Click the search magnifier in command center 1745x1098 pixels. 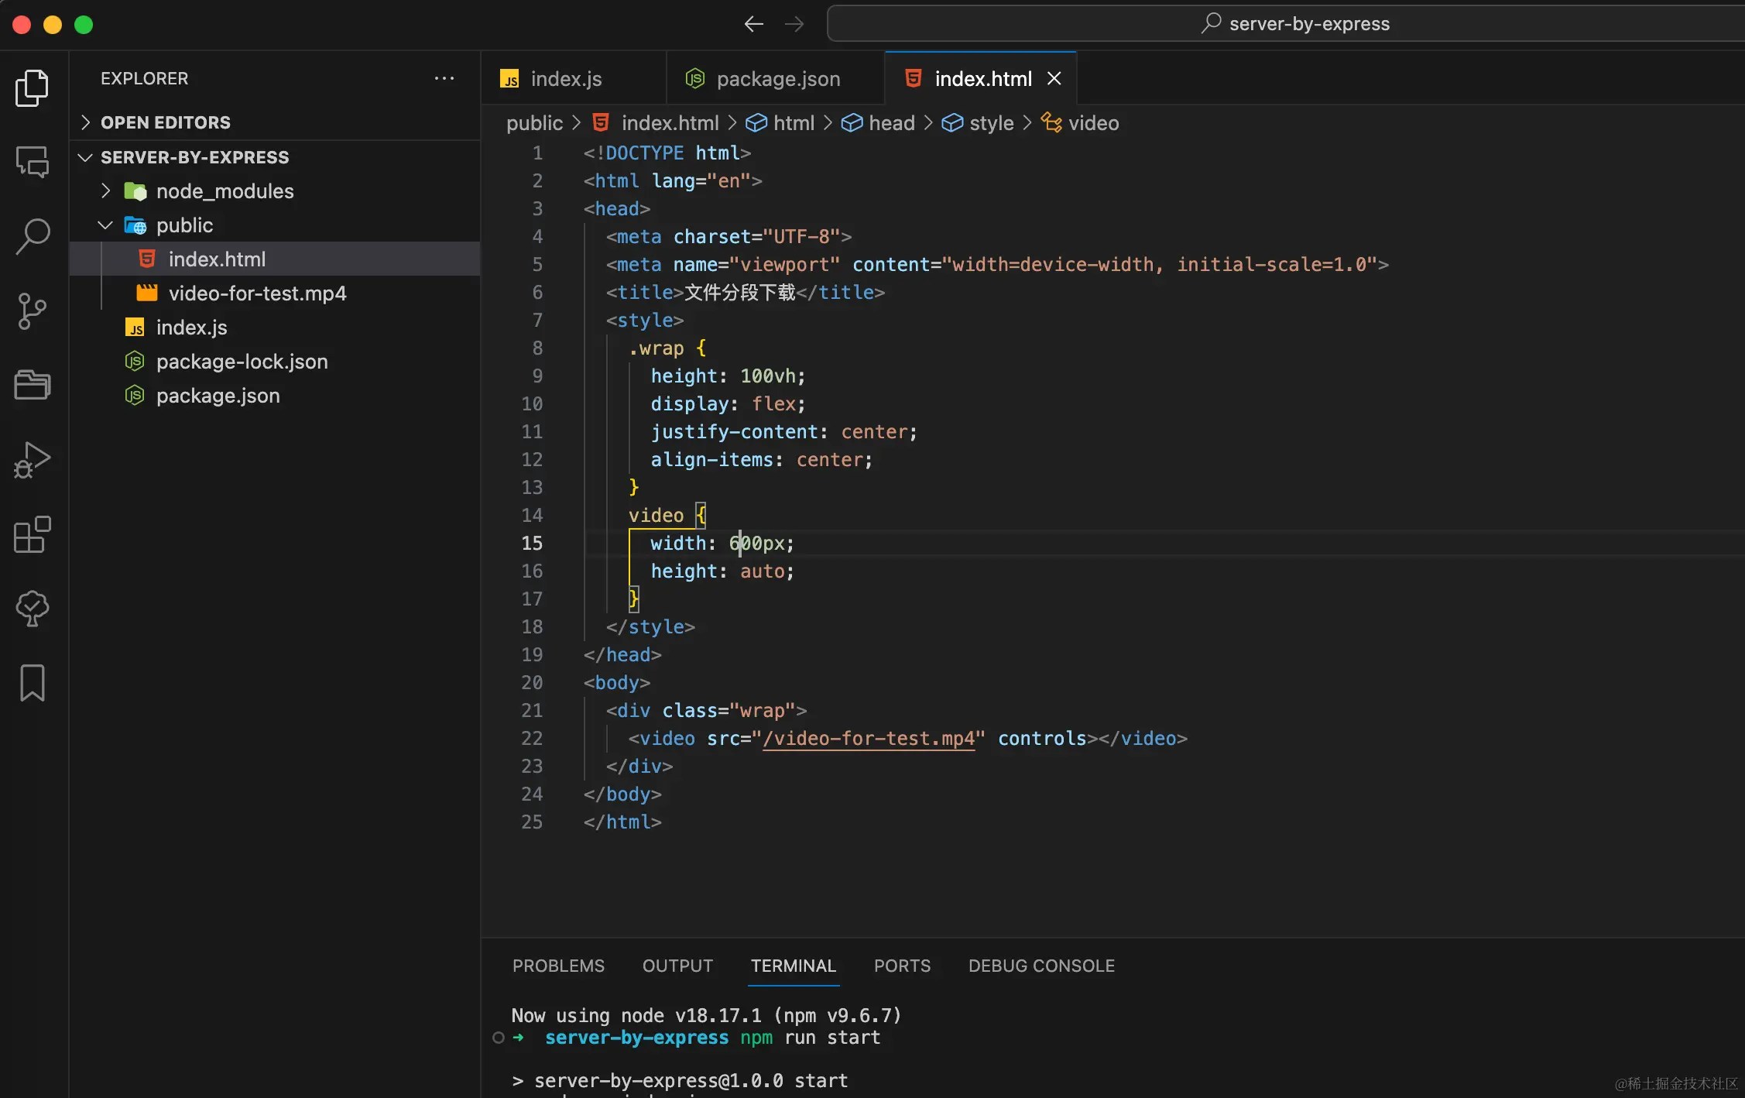click(x=1211, y=23)
